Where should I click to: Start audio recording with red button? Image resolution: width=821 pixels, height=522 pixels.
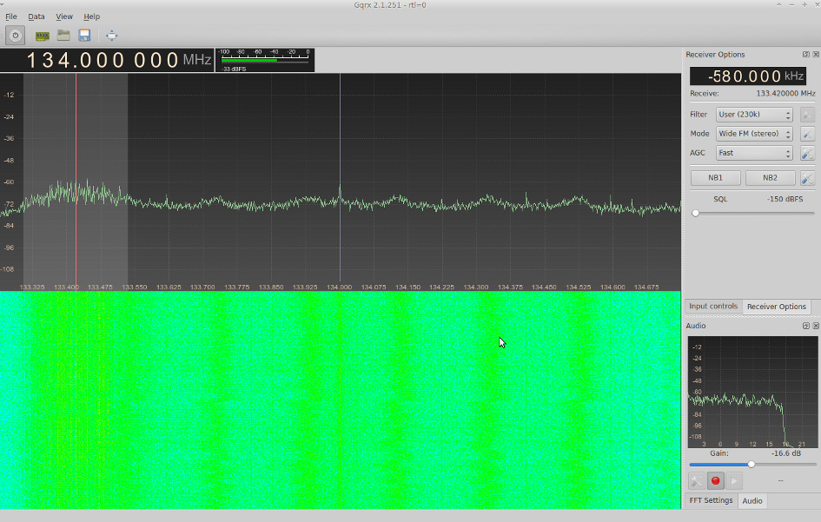pyautogui.click(x=716, y=480)
